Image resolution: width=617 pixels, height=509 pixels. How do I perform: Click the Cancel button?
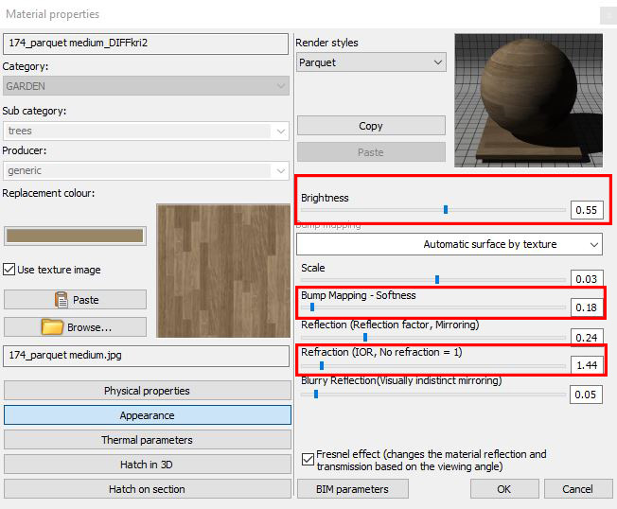point(577,489)
